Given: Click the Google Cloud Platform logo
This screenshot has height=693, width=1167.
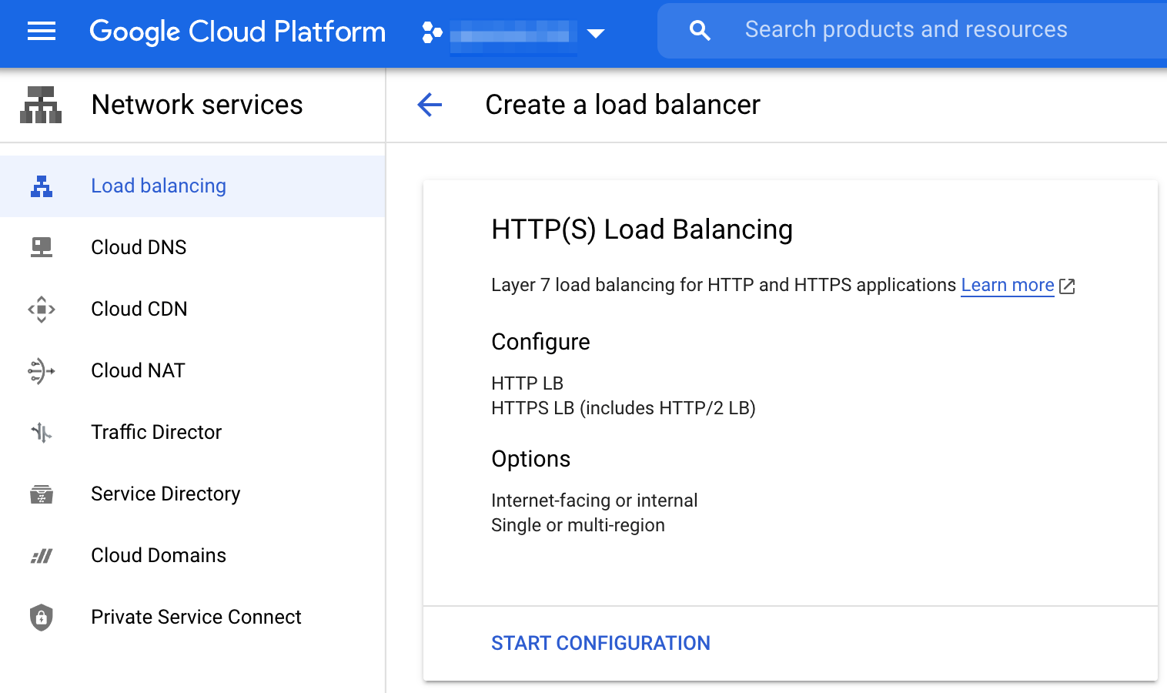Looking at the screenshot, I should point(237,32).
